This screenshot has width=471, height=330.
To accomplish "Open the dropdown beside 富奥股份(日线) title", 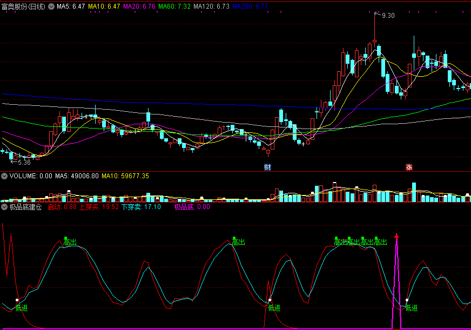I will [51, 6].
